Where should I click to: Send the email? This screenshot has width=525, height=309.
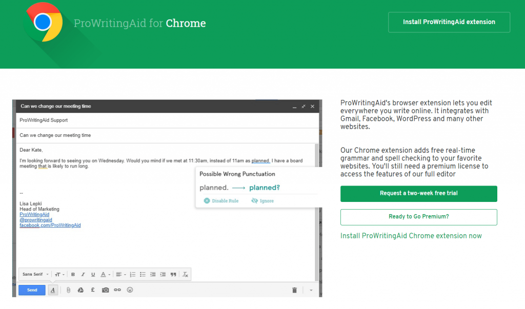[x=32, y=290]
